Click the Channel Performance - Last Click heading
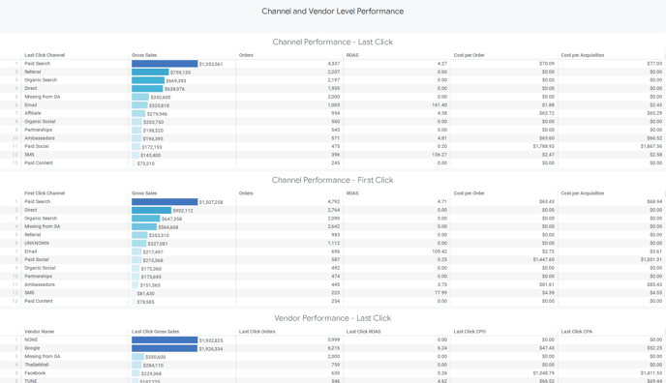Image resolution: width=666 pixels, height=383 pixels. click(333, 42)
